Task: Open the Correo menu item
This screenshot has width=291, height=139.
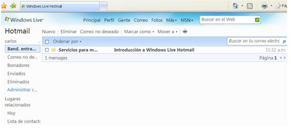Action: pos(141,20)
